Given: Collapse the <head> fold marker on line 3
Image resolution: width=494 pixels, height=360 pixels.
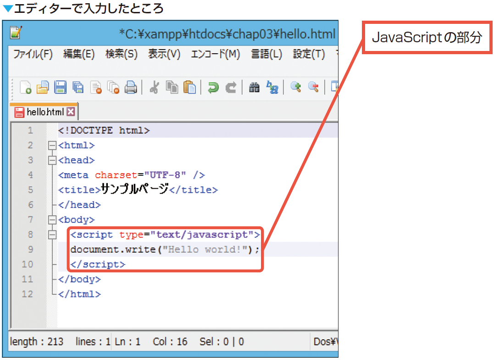Looking at the screenshot, I should pos(52,160).
